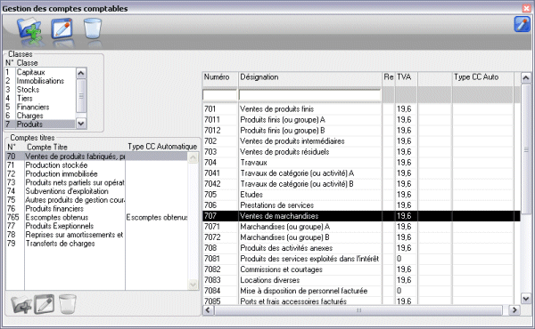Click the add account folder icon in top toolbar

(x=29, y=30)
